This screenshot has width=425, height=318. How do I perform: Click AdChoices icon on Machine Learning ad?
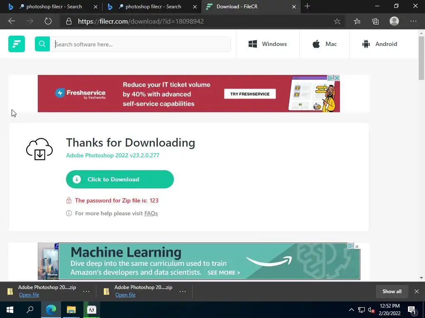coord(351,246)
